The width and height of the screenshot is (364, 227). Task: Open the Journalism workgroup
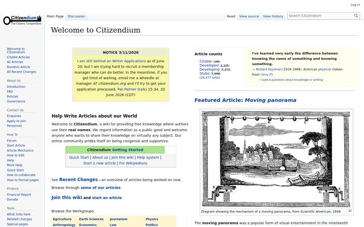click(118, 219)
